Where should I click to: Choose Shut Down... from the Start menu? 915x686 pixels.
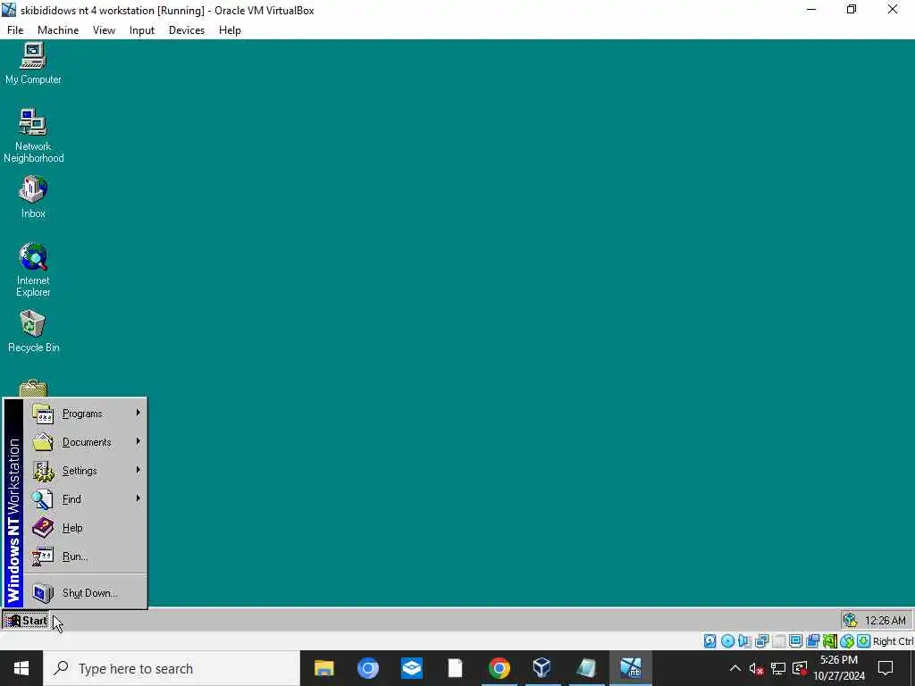pos(86,593)
